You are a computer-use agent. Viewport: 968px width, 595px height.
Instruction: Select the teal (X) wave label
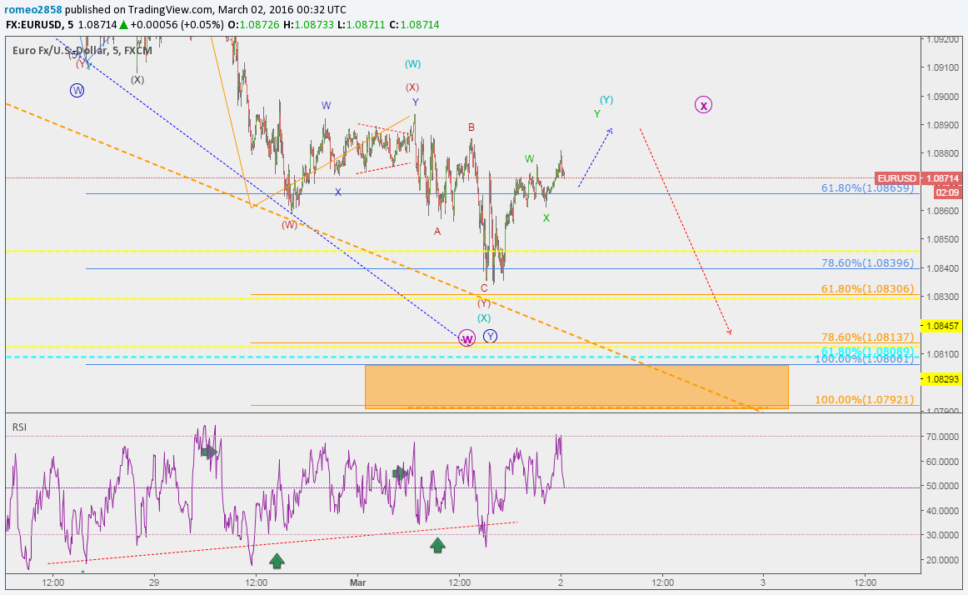tap(484, 317)
